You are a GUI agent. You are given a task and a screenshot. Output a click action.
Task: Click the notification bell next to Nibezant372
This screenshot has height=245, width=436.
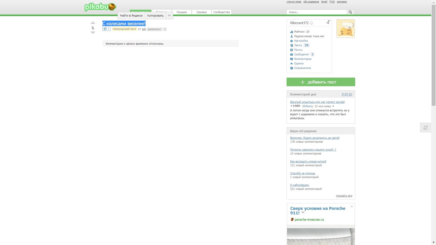point(311,23)
